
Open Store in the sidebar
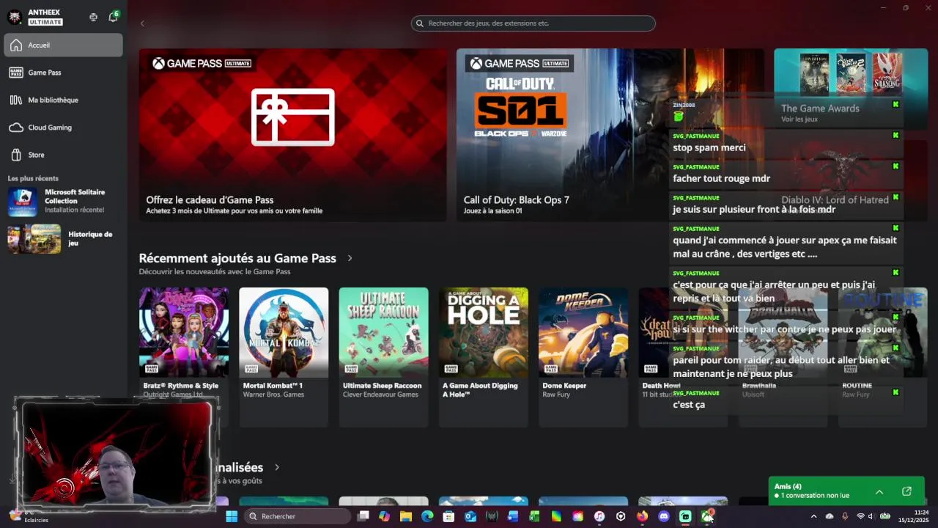[x=64, y=155]
